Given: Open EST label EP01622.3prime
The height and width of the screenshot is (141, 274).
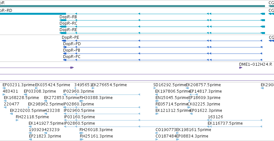Looking at the screenshot, I should 206,111.
